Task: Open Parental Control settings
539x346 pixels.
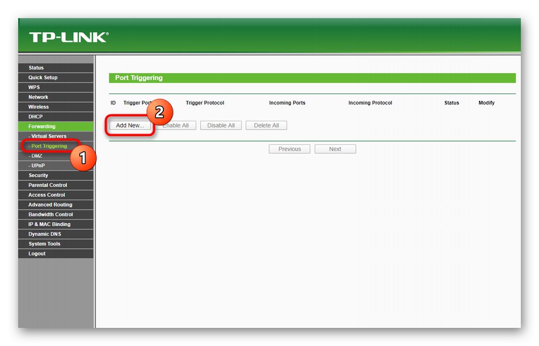Action: (56, 185)
